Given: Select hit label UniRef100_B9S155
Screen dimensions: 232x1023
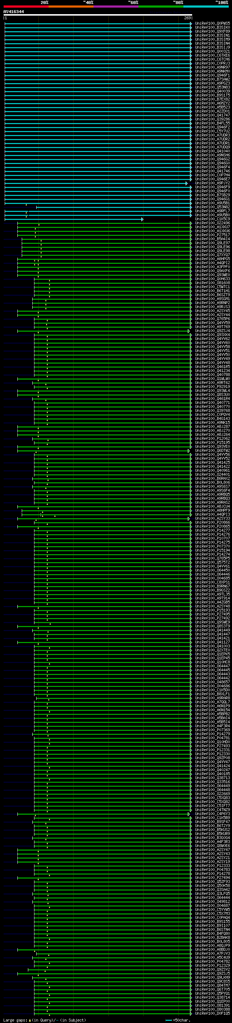Looking at the screenshot, I should [212, 921].
